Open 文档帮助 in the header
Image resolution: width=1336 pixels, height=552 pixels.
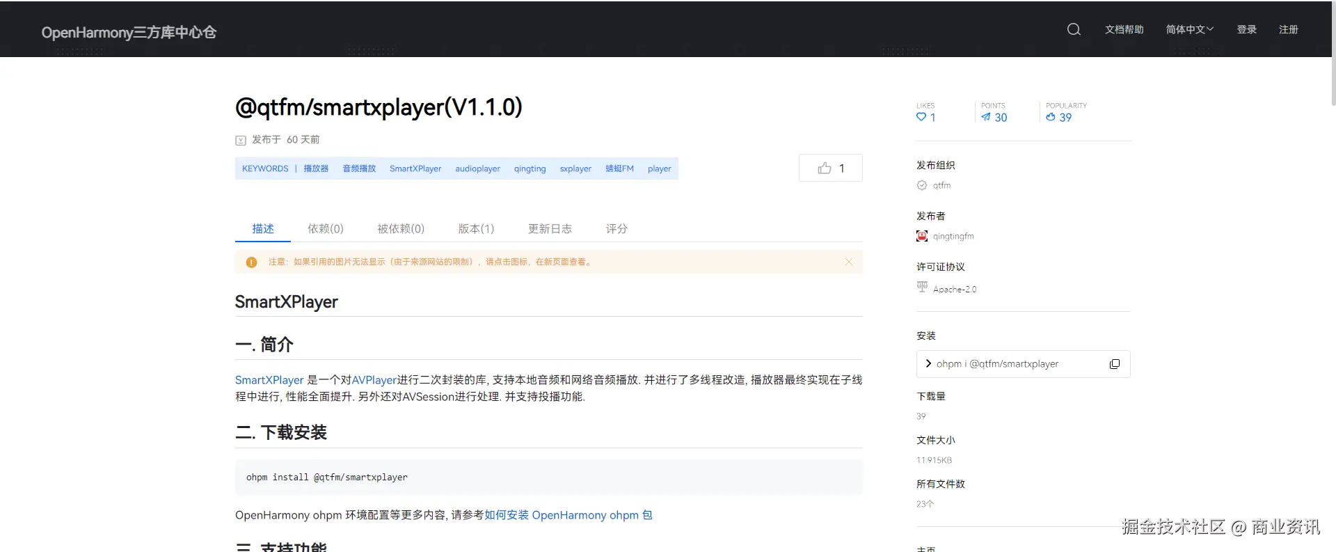click(x=1124, y=29)
